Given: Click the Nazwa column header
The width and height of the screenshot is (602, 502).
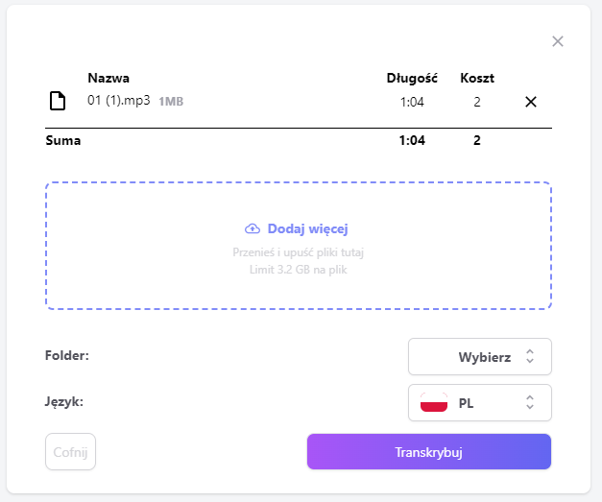Looking at the screenshot, I should pos(108,79).
